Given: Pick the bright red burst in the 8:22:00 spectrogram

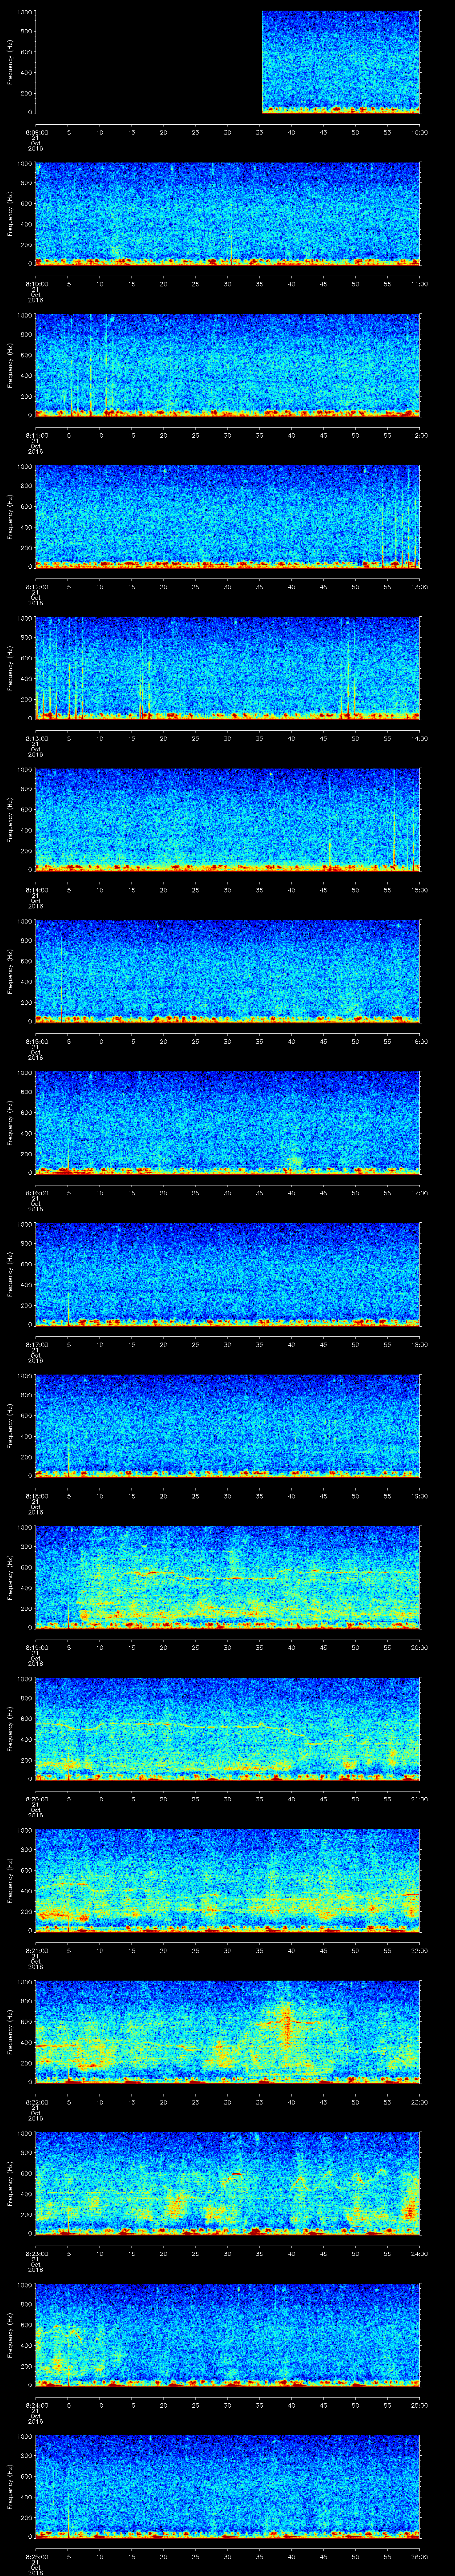Looking at the screenshot, I should 288,2024.
